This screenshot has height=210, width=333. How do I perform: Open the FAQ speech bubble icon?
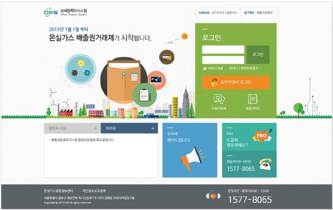262,136
